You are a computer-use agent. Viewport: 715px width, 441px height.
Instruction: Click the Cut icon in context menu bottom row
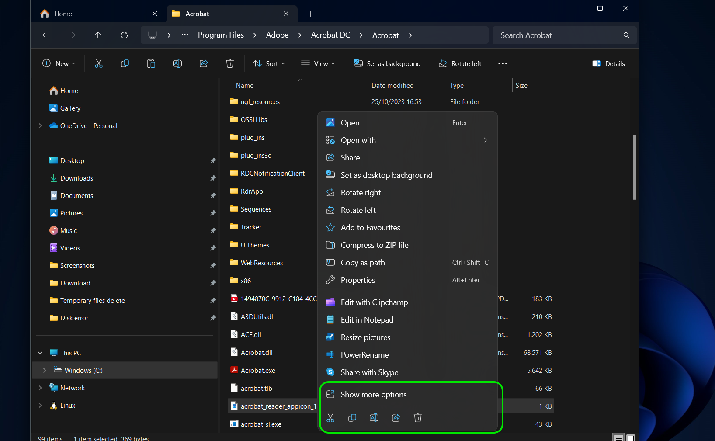[x=330, y=418]
